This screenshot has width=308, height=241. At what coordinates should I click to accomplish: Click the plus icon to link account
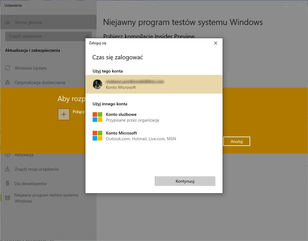pos(64,114)
